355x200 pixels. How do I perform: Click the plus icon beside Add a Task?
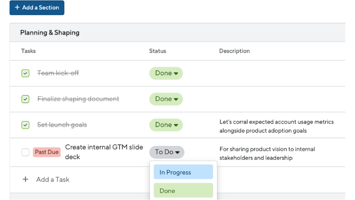25,179
